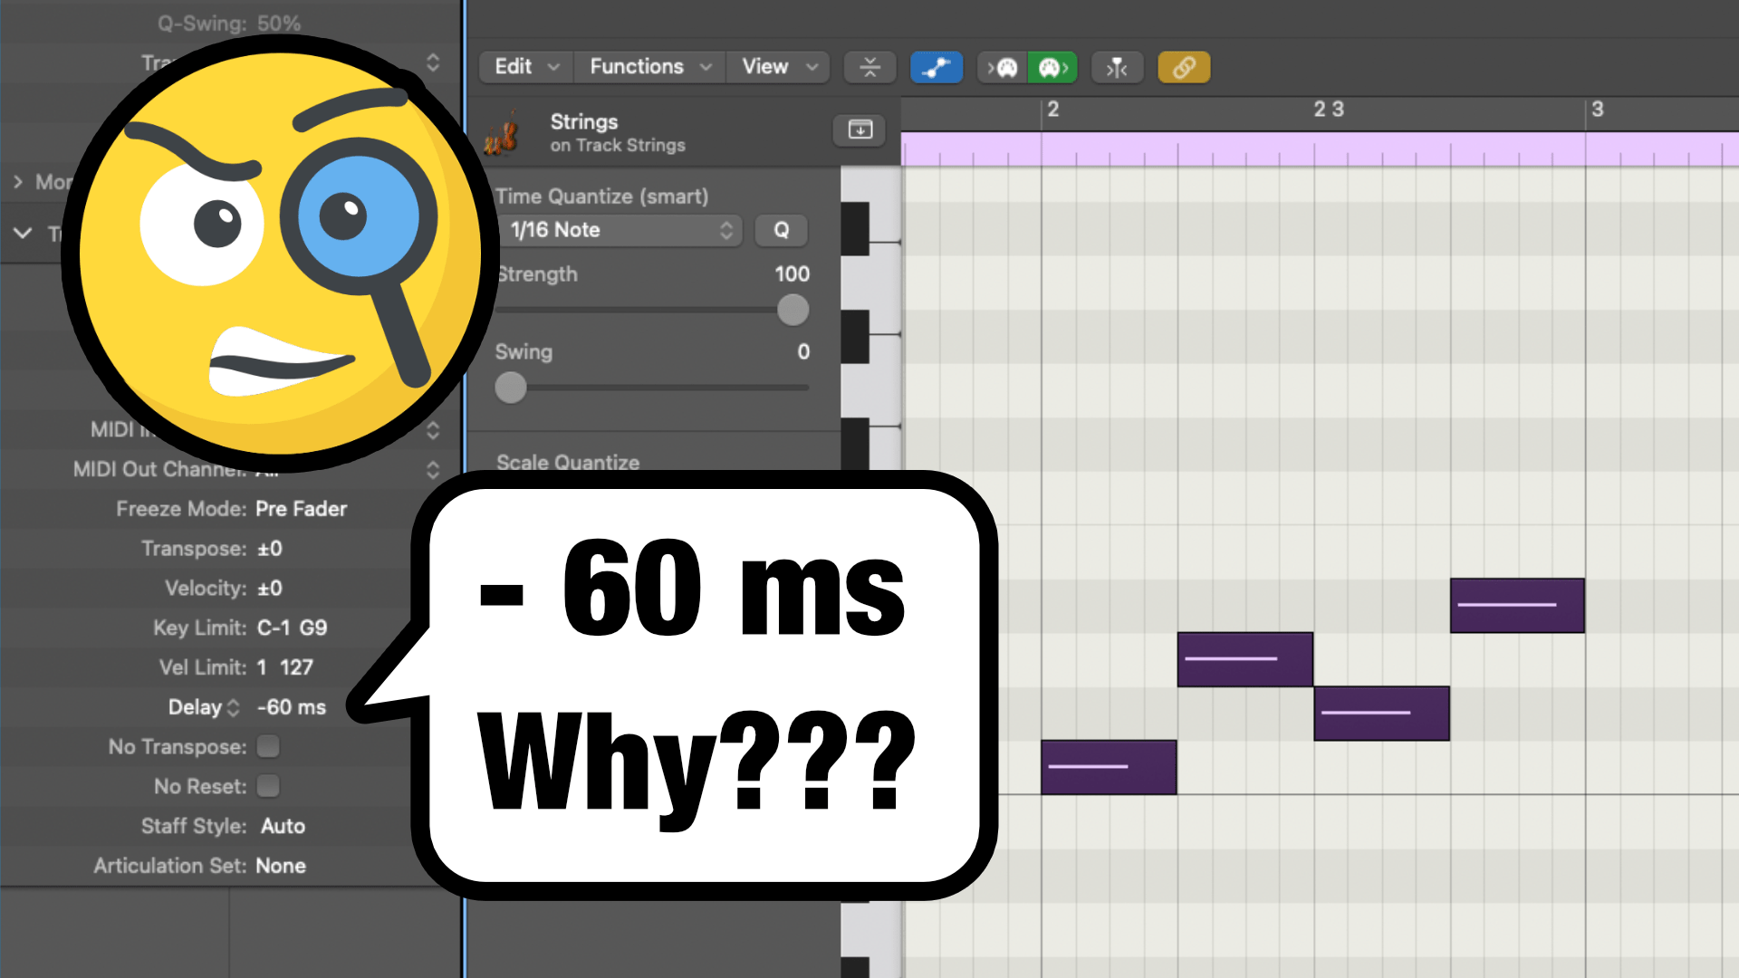1739x978 pixels.
Task: Click the region inspector download-arrow button
Action: 860,129
